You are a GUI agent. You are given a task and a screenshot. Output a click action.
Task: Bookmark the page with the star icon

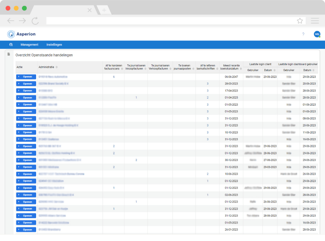click(300, 21)
